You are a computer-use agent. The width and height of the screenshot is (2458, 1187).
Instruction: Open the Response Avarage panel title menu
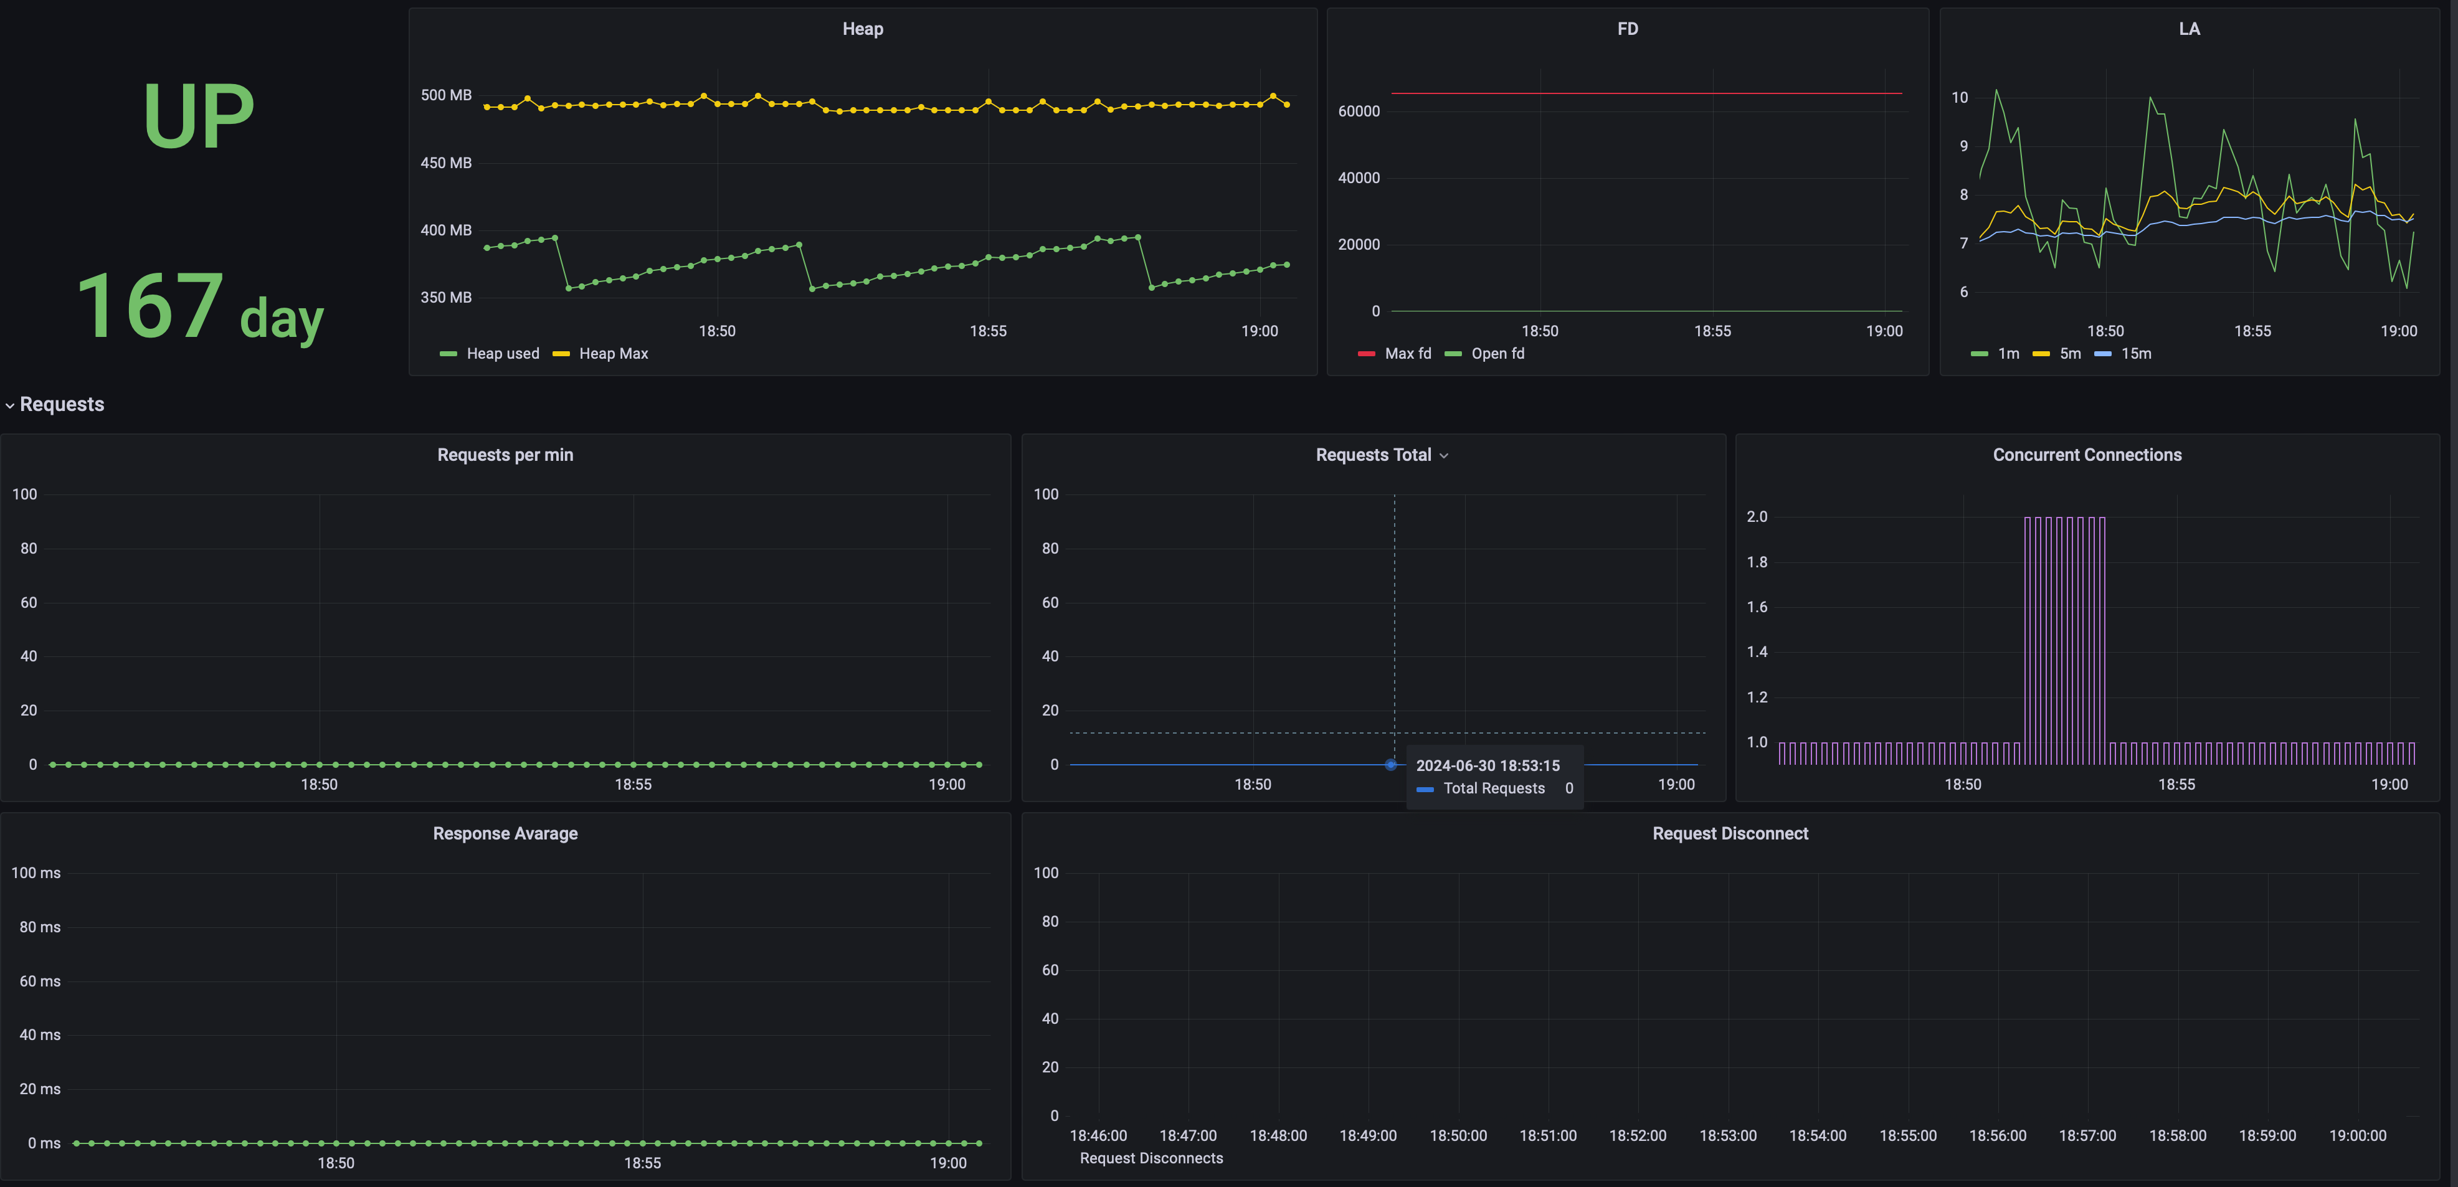tap(505, 834)
